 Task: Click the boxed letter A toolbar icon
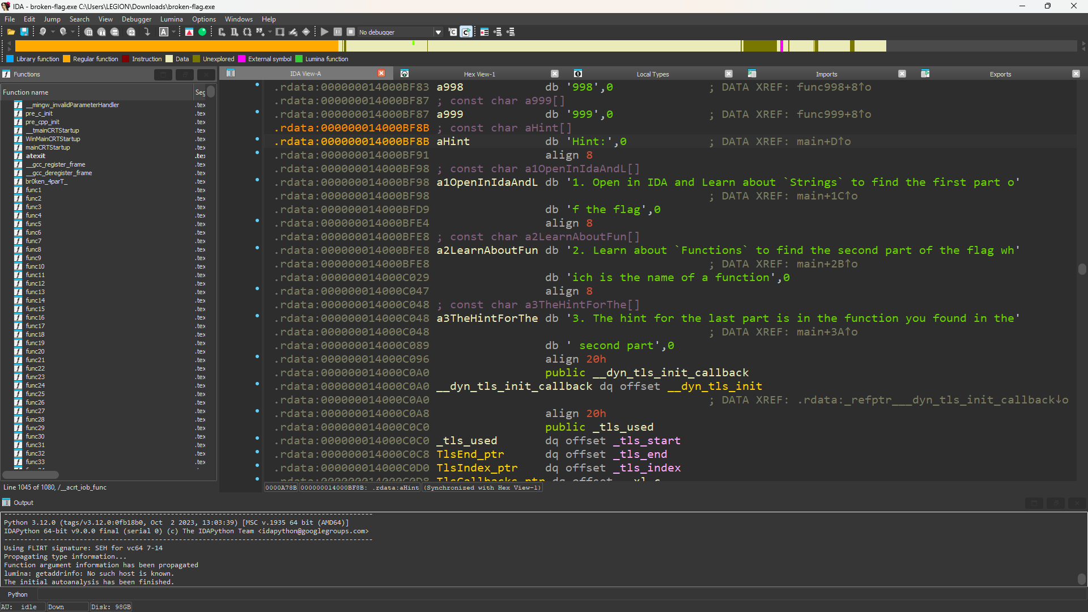click(164, 32)
